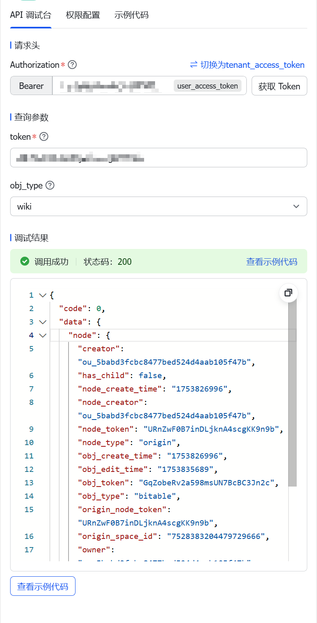Screen dimensions: 317x623
Task: Click help icon beside obj_type label
Action: (x=50, y=186)
